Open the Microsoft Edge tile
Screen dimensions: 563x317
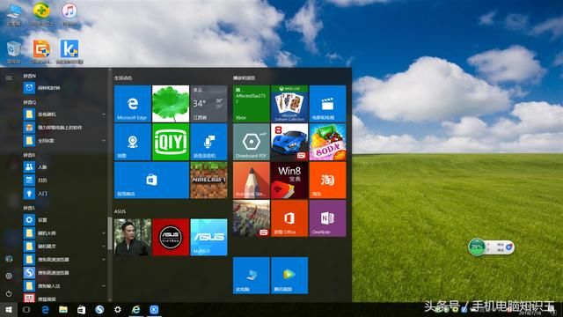click(133, 104)
